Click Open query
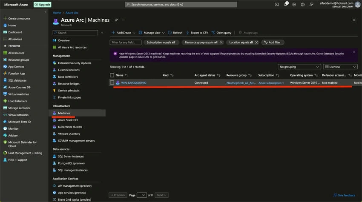 (x=221, y=33)
